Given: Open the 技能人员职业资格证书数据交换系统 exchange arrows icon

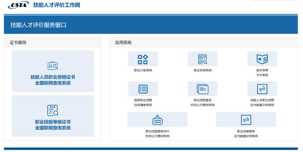Looking at the screenshot, I should pyautogui.click(x=262, y=89).
